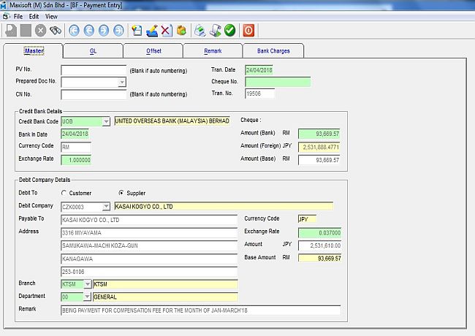Click the printer icon in toolbar
The width and height of the screenshot is (475, 336).
point(199,31)
